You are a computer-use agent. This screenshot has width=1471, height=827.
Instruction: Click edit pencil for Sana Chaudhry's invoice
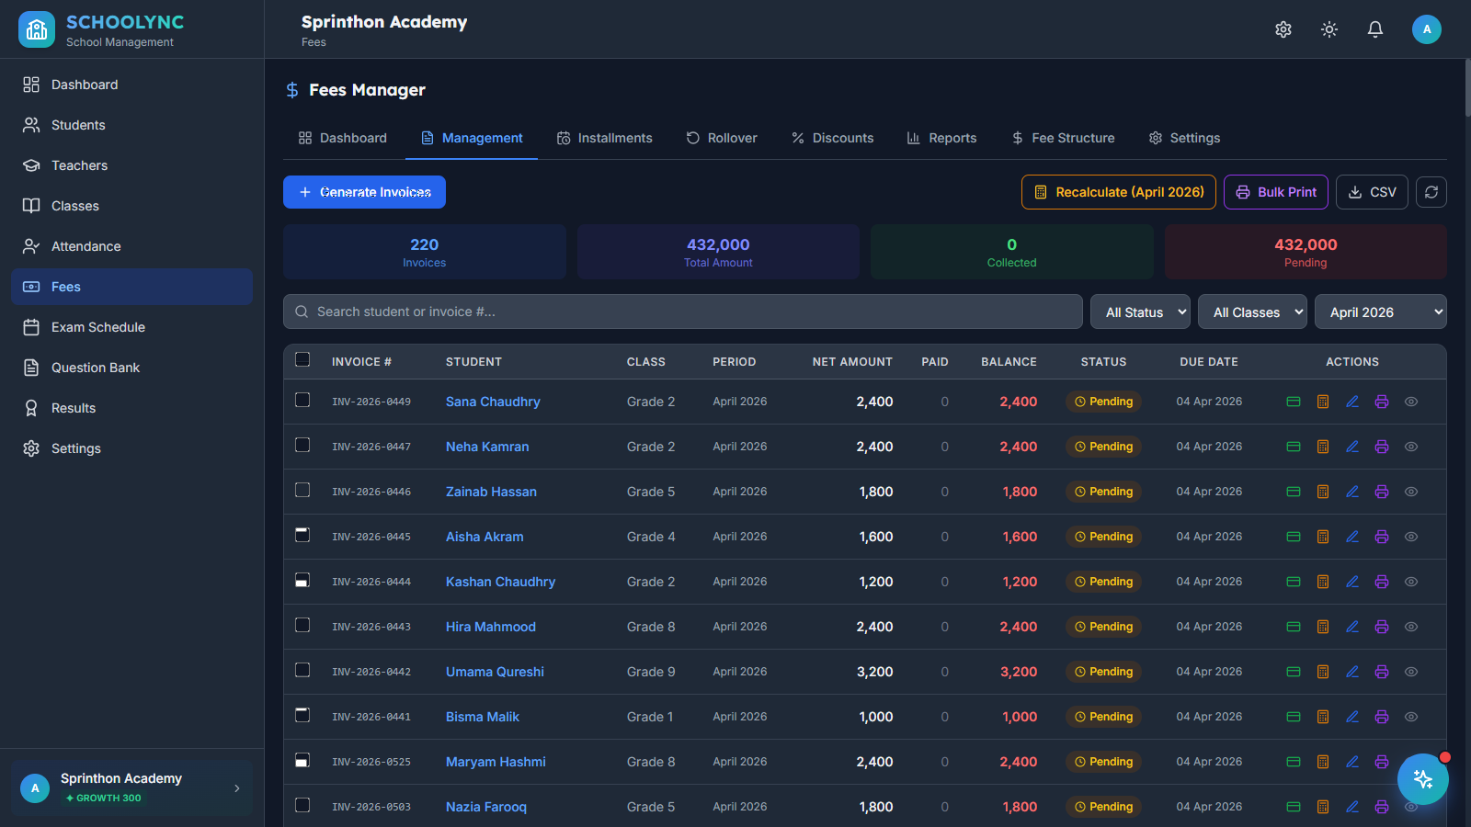point(1352,402)
